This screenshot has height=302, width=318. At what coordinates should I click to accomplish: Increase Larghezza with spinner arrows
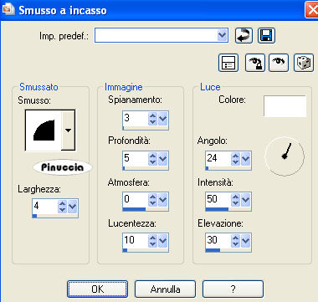pyautogui.click(x=62, y=207)
